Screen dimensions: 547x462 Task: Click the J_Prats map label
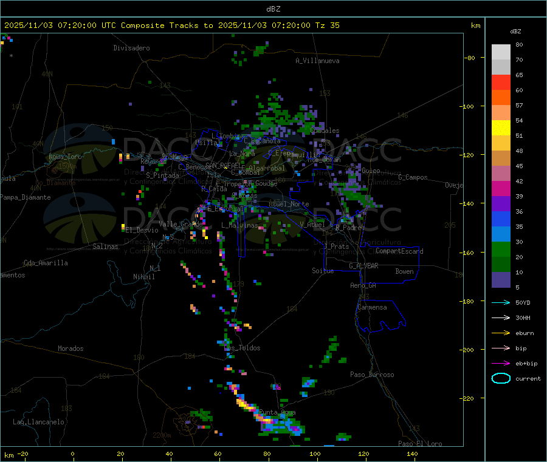coord(336,246)
